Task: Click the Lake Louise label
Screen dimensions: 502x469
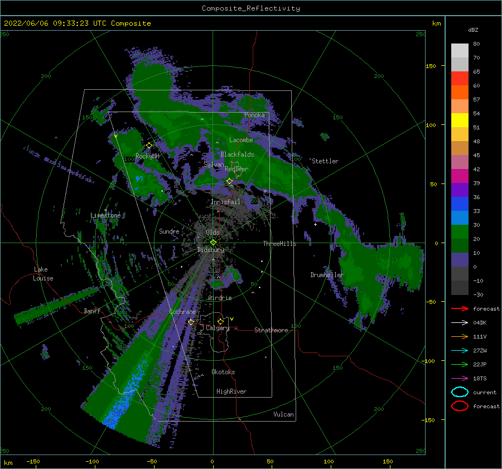Action: [43, 274]
